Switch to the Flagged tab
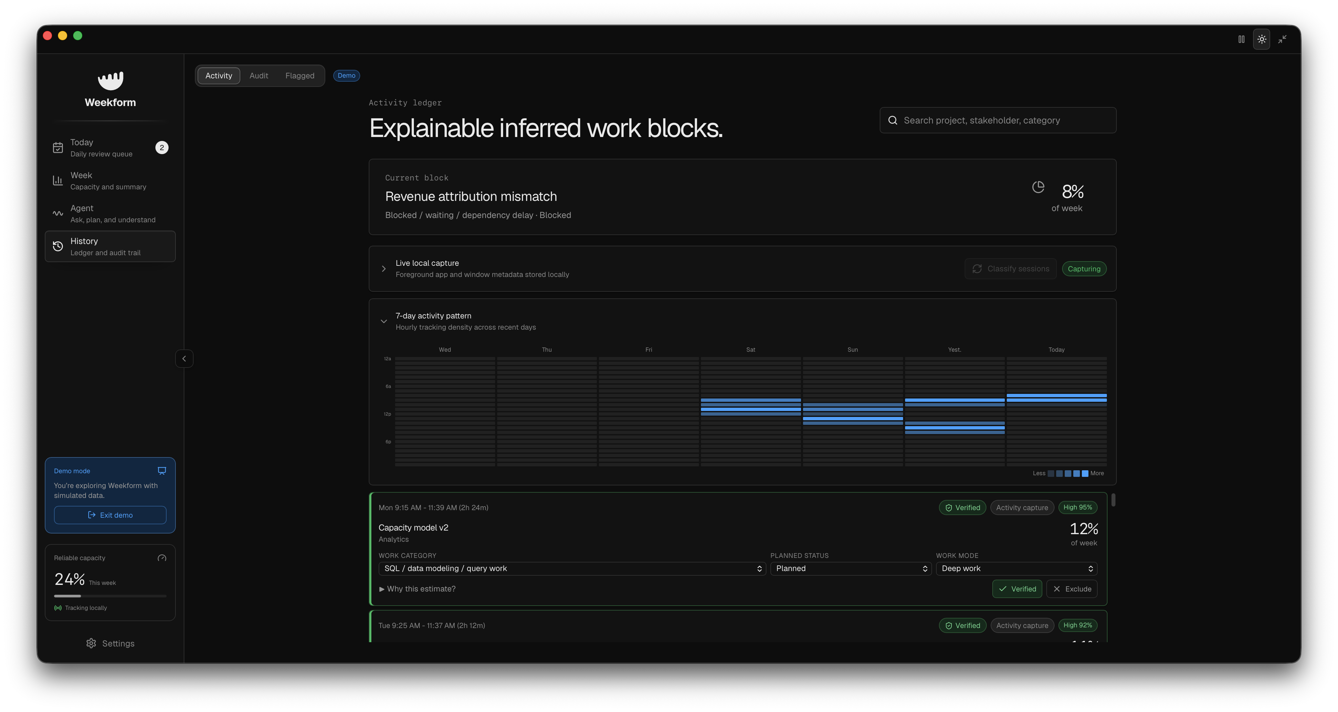Screen dimensions: 1338x712 pos(300,75)
